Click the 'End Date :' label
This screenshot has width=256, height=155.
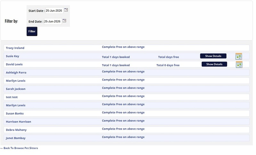tap(36, 21)
